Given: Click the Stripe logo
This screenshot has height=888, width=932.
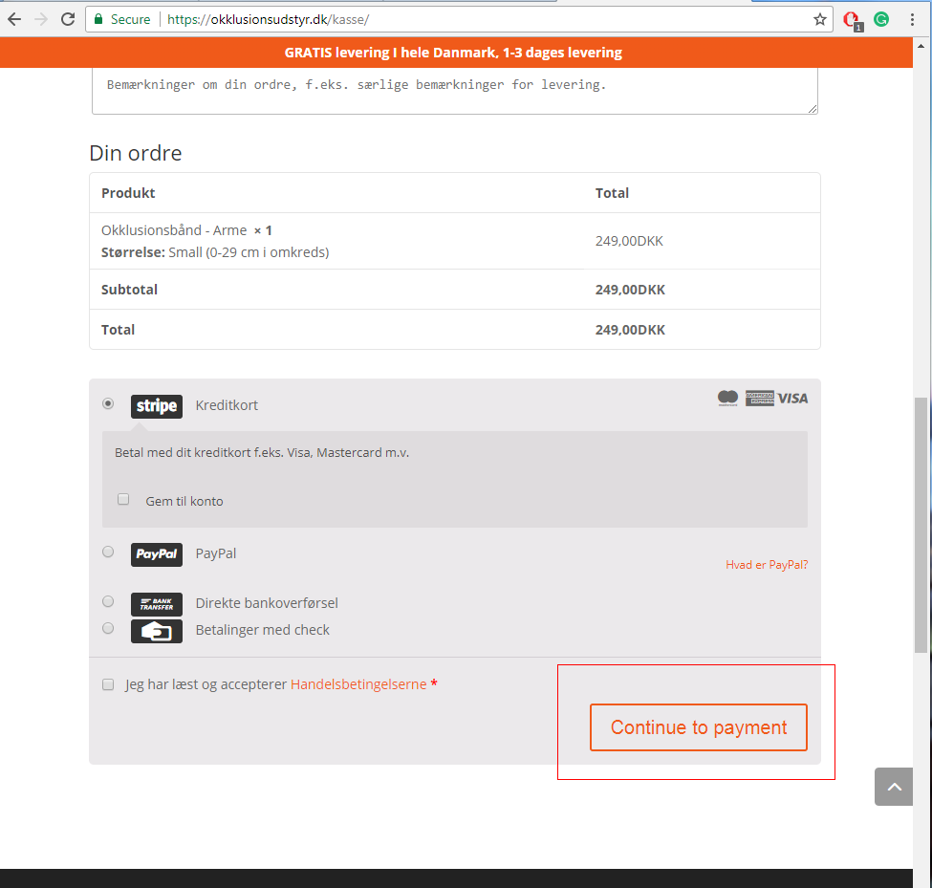Looking at the screenshot, I should pyautogui.click(x=157, y=406).
